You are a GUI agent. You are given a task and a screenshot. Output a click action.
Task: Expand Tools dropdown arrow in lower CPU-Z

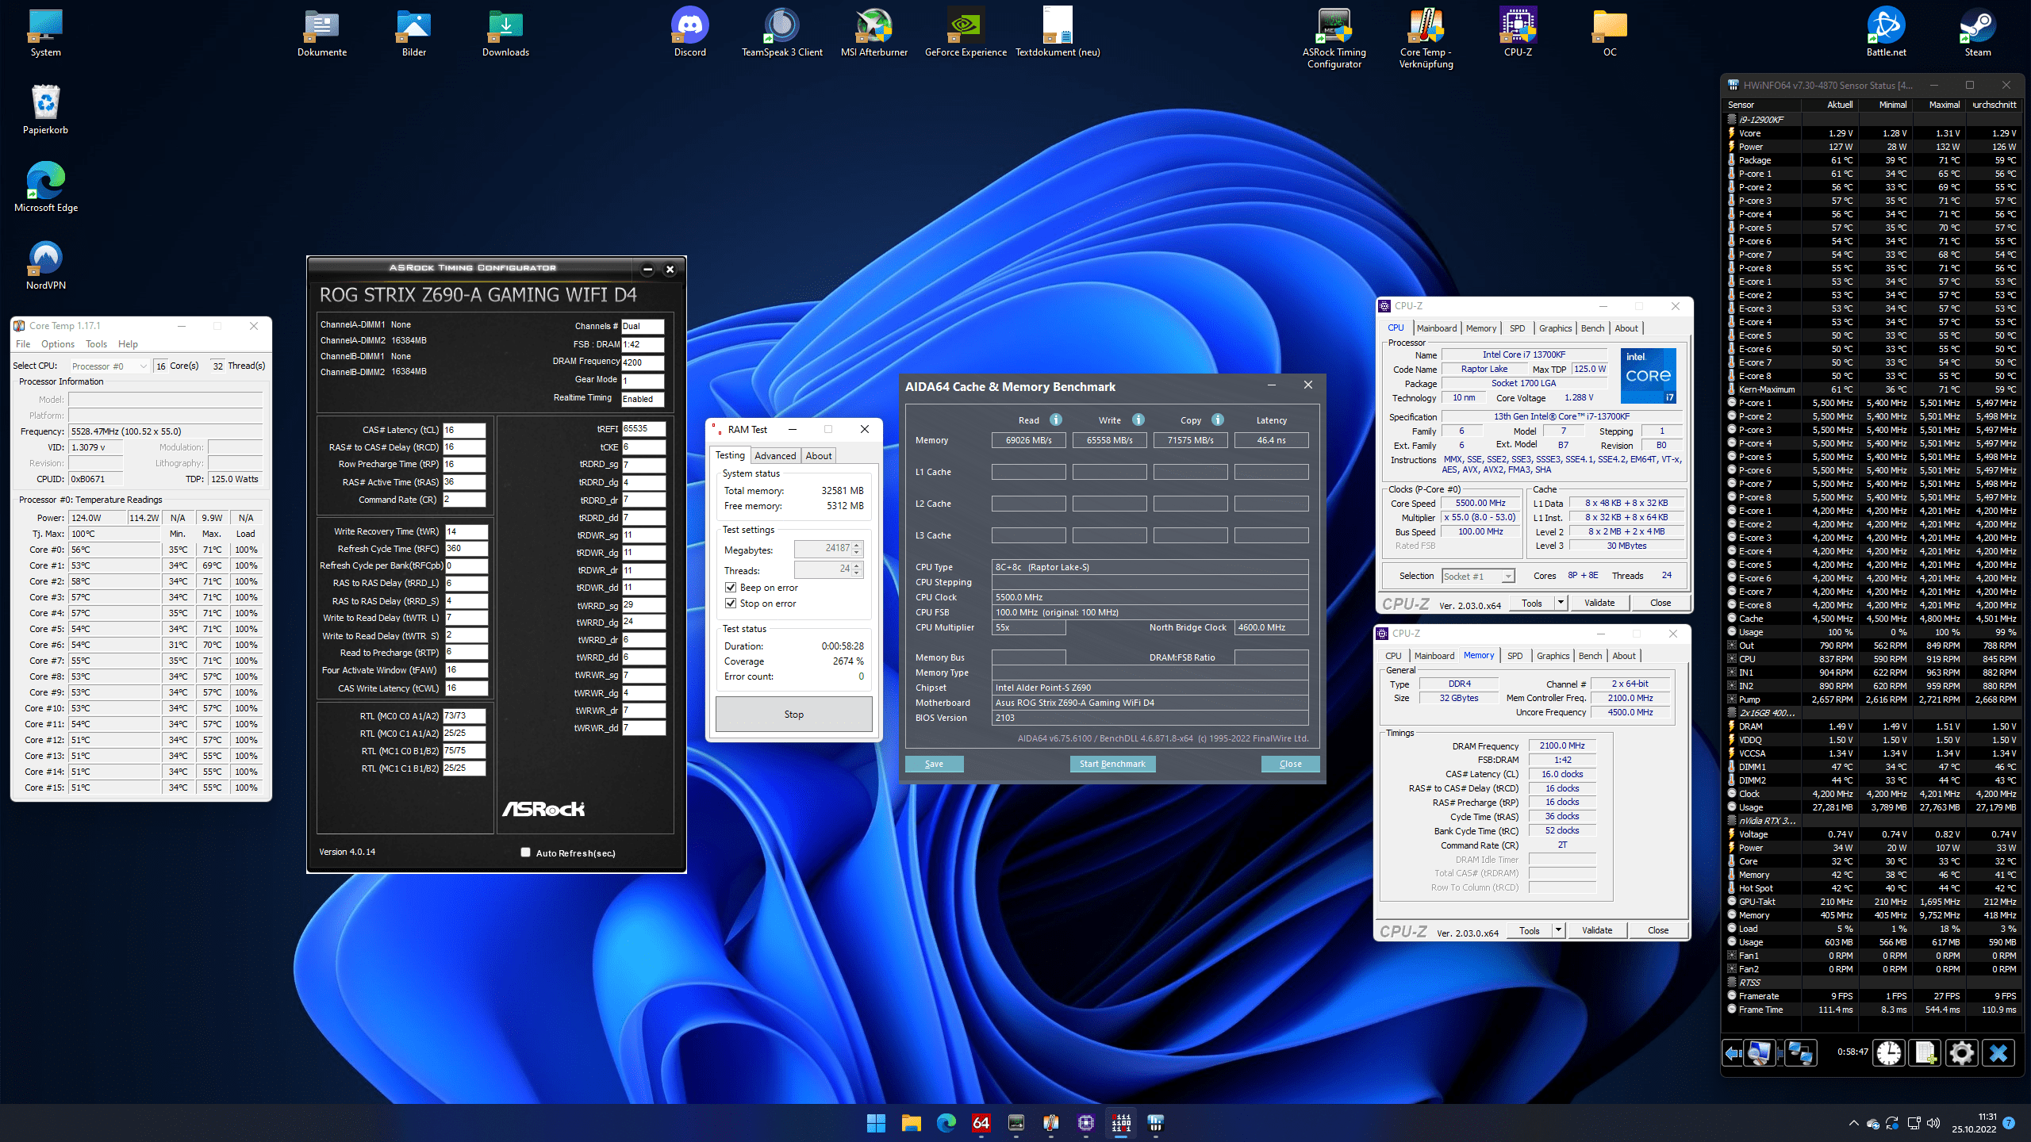tap(1558, 930)
